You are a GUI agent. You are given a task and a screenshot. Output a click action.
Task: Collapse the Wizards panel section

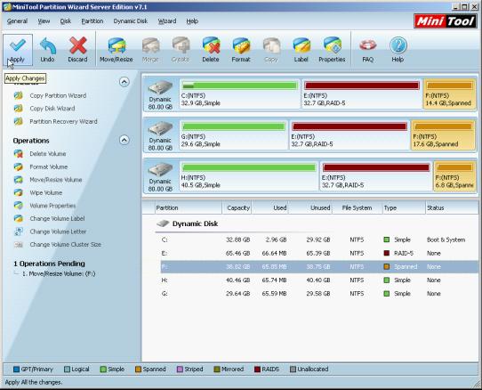click(x=124, y=82)
